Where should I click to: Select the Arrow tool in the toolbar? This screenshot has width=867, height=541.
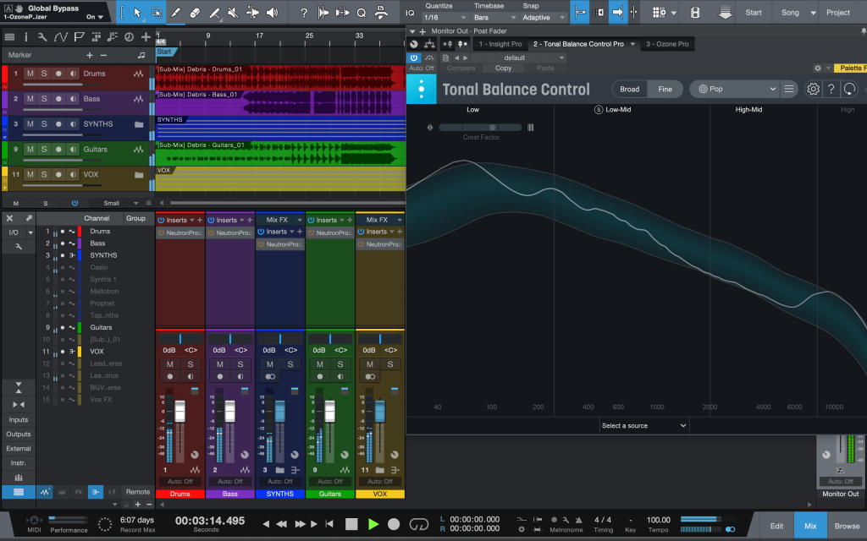point(137,12)
